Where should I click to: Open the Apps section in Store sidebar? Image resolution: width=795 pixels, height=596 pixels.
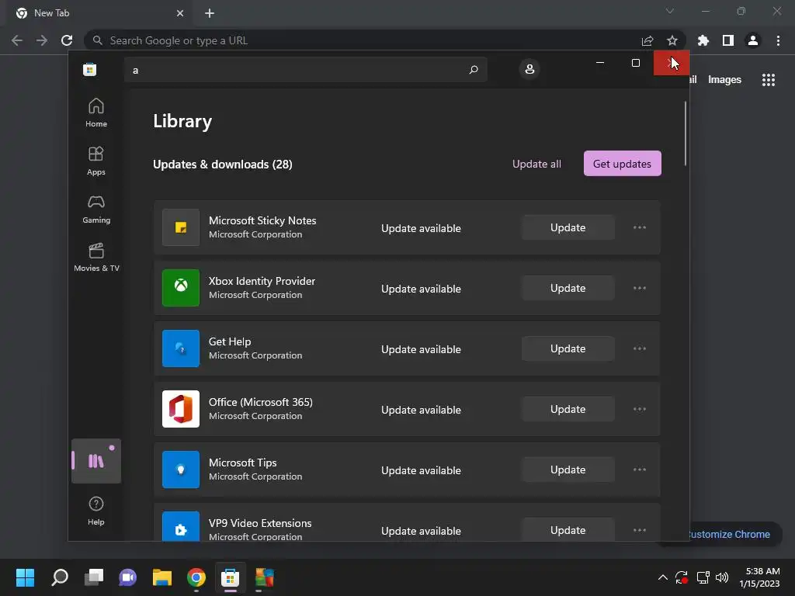pos(95,161)
